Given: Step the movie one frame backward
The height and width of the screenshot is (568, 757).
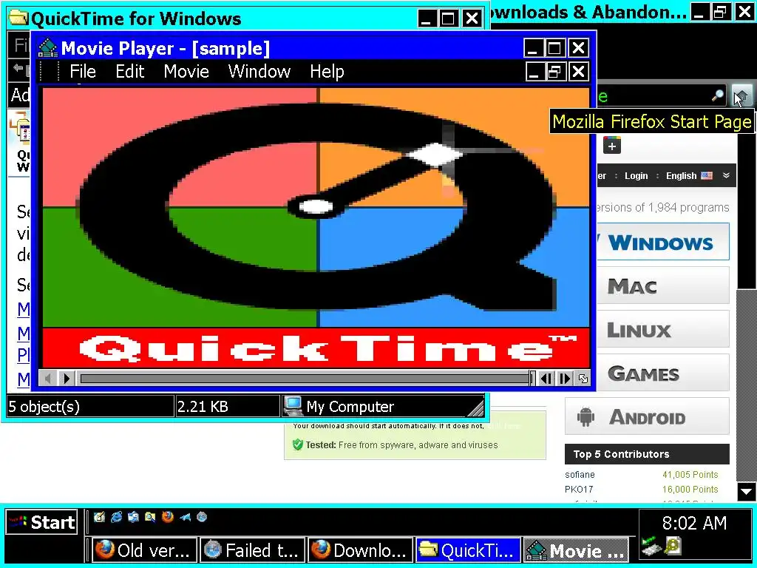Looking at the screenshot, I should [x=546, y=379].
